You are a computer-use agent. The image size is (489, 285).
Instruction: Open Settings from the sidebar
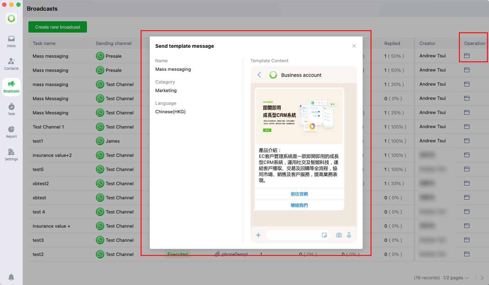point(11,154)
